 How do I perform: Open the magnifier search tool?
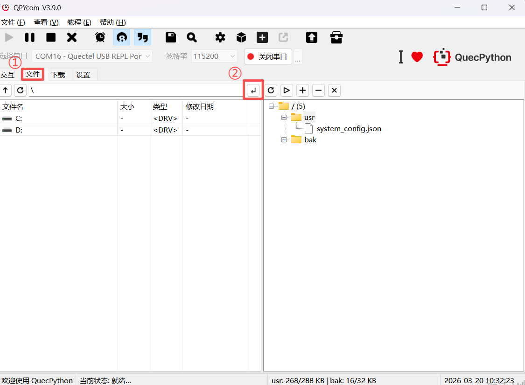pyautogui.click(x=192, y=37)
